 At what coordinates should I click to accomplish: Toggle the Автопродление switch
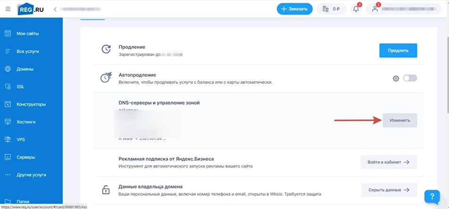pyautogui.click(x=410, y=78)
